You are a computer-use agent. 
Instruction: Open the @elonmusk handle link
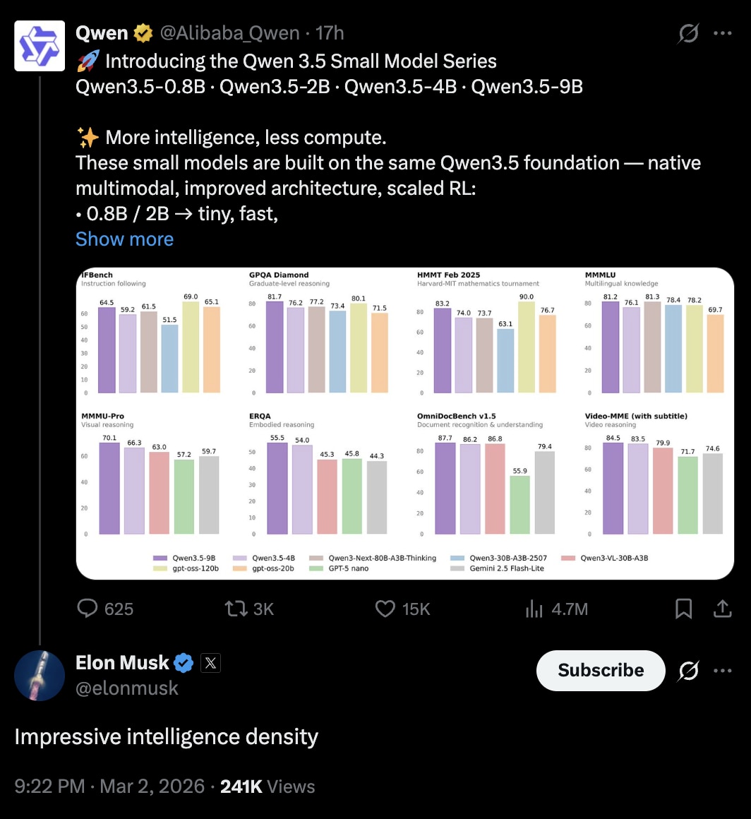(127, 688)
